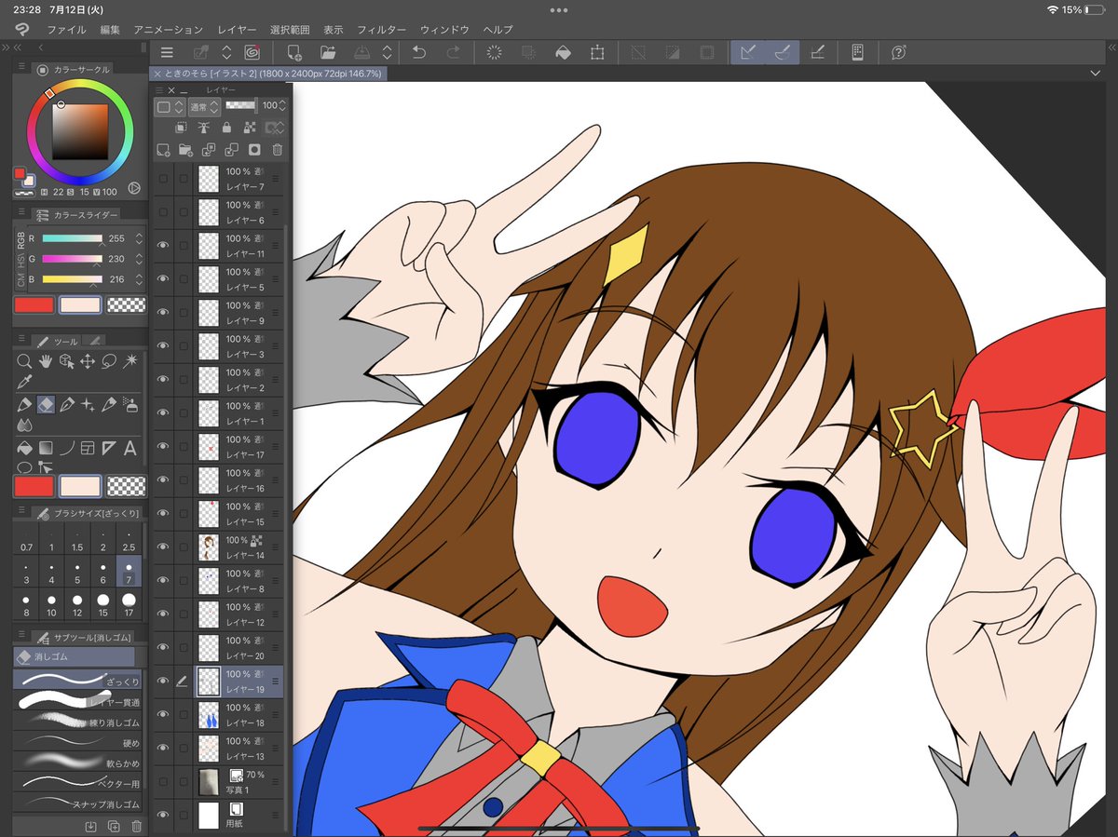The width and height of the screenshot is (1118, 837).
Task: Open blending mode dropdown 通常
Action: [x=204, y=106]
